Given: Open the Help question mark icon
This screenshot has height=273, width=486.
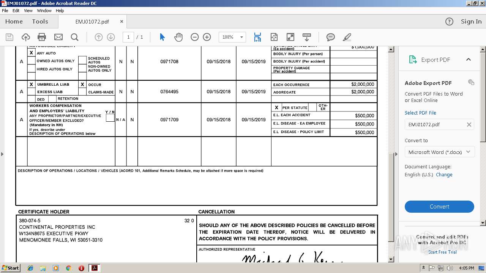Looking at the screenshot, I should point(449,22).
